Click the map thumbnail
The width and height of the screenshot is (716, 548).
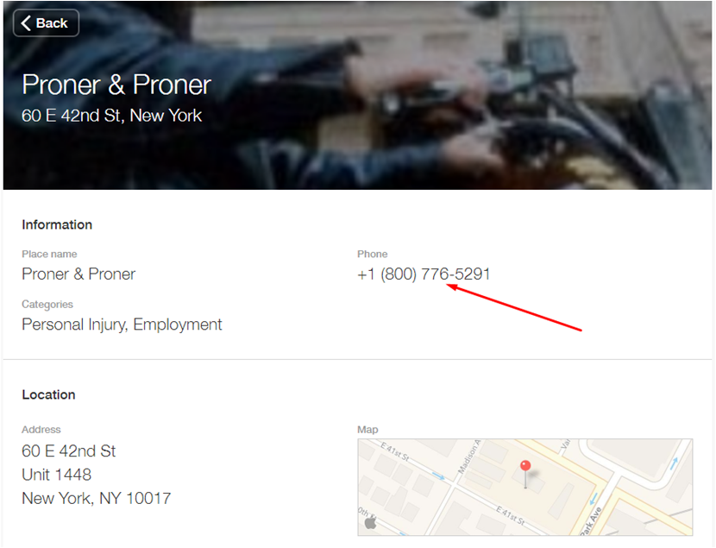(x=525, y=488)
